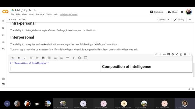Open the find and replace search icon
This screenshot has height=109, width=195.
[3, 28]
